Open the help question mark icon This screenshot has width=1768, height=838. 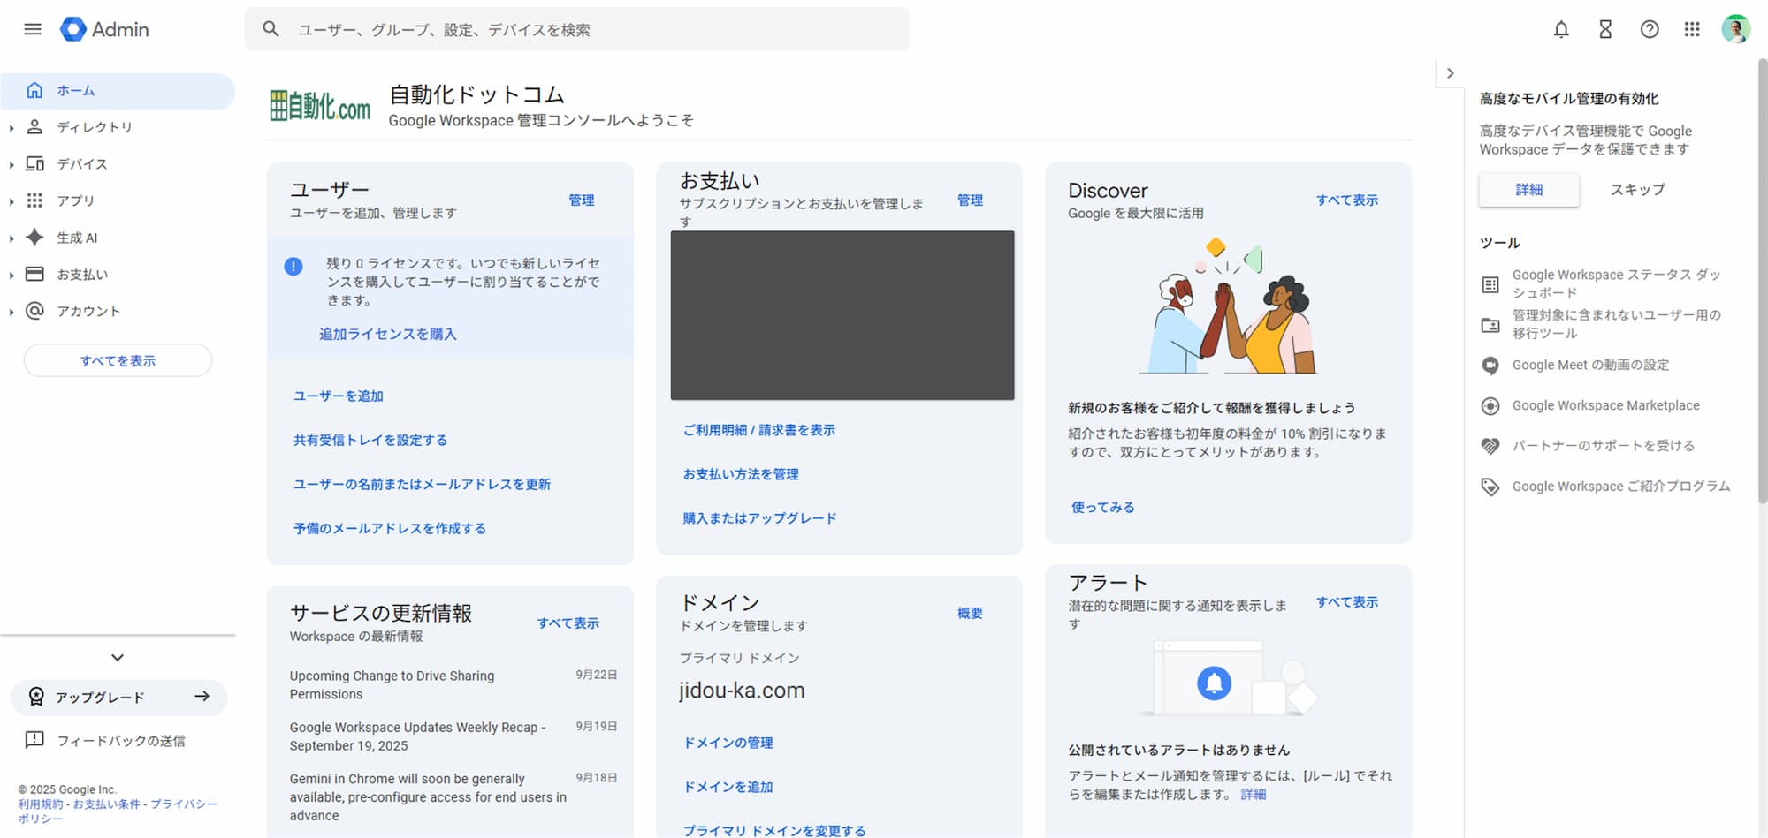(x=1649, y=29)
